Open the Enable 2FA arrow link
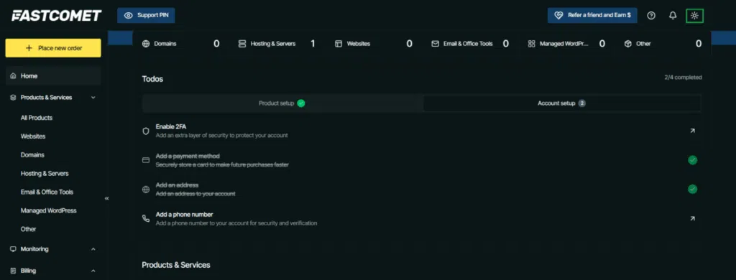 click(x=692, y=131)
